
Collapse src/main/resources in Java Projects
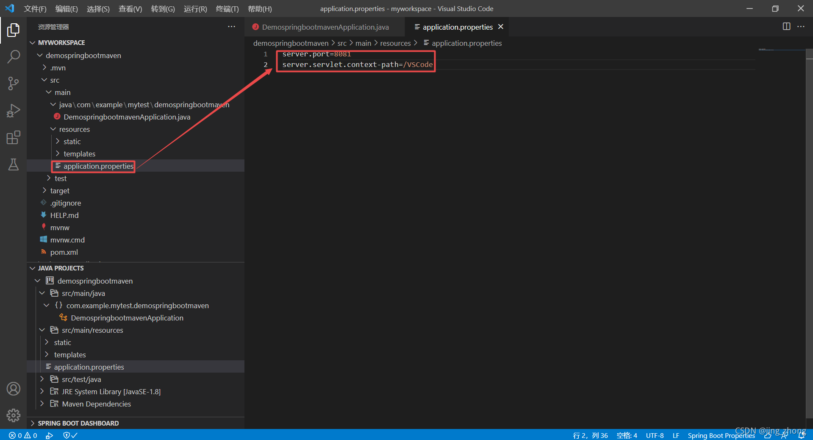[x=92, y=330]
